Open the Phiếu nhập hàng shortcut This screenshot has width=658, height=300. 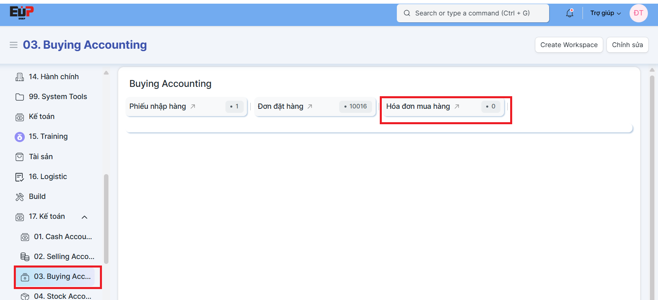158,106
